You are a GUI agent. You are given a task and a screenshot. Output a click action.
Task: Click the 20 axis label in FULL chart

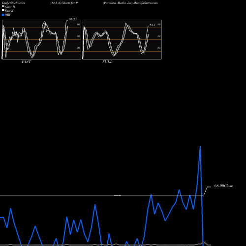click(159, 48)
